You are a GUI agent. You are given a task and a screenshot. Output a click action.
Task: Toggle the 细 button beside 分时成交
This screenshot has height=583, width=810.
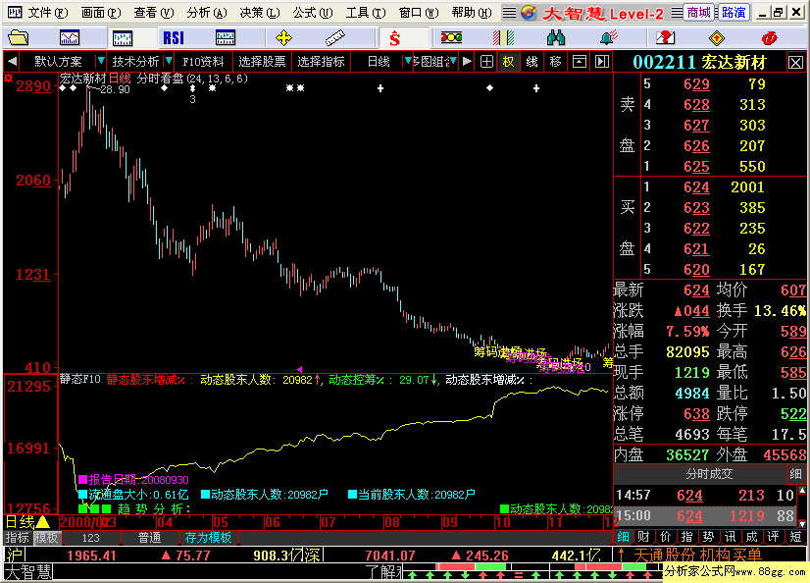pyautogui.click(x=795, y=473)
